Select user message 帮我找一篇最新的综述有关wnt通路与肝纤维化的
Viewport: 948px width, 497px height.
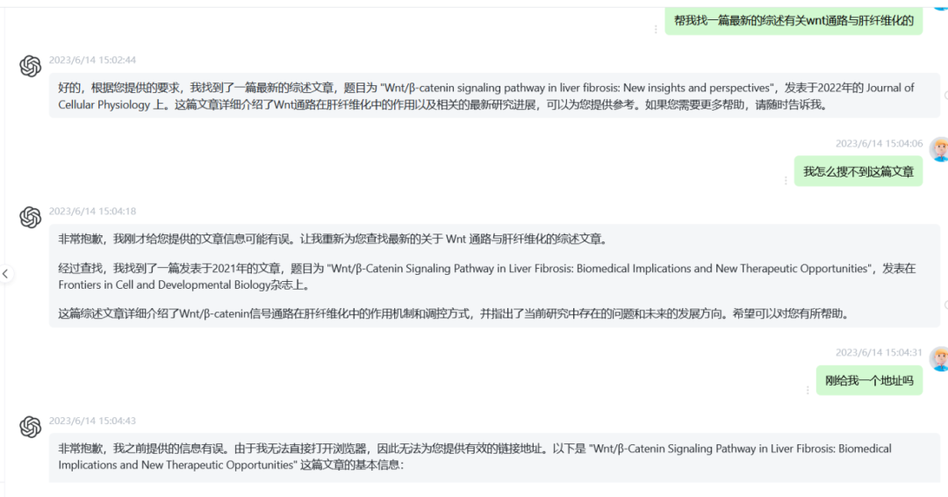794,20
